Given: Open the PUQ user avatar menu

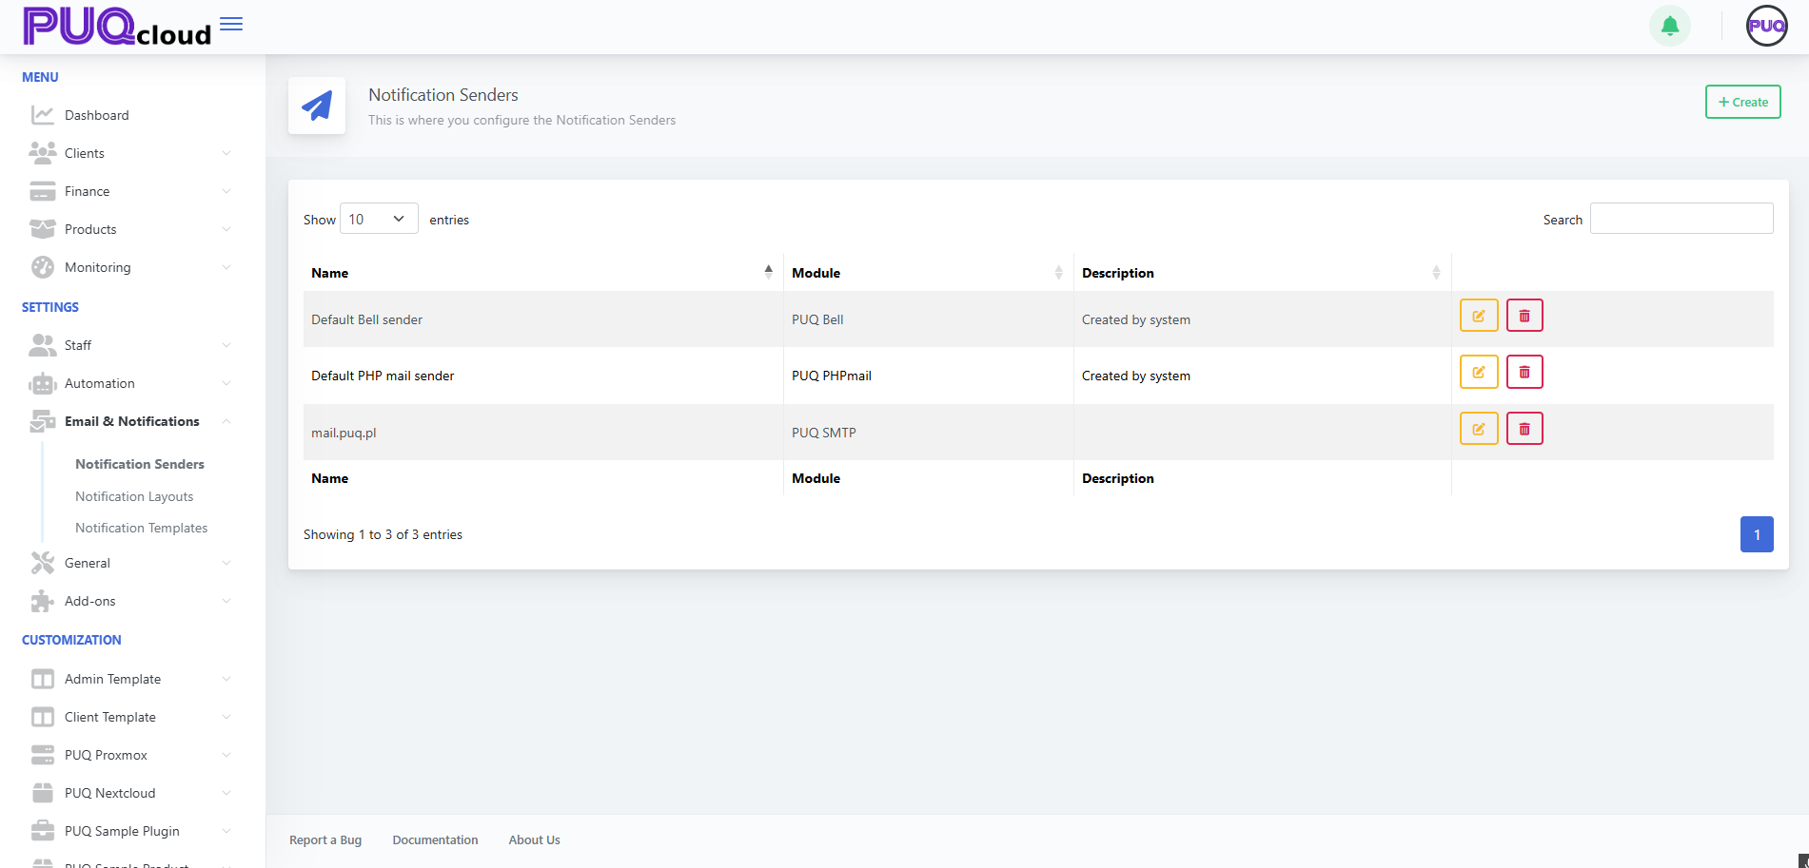Looking at the screenshot, I should coord(1767,26).
